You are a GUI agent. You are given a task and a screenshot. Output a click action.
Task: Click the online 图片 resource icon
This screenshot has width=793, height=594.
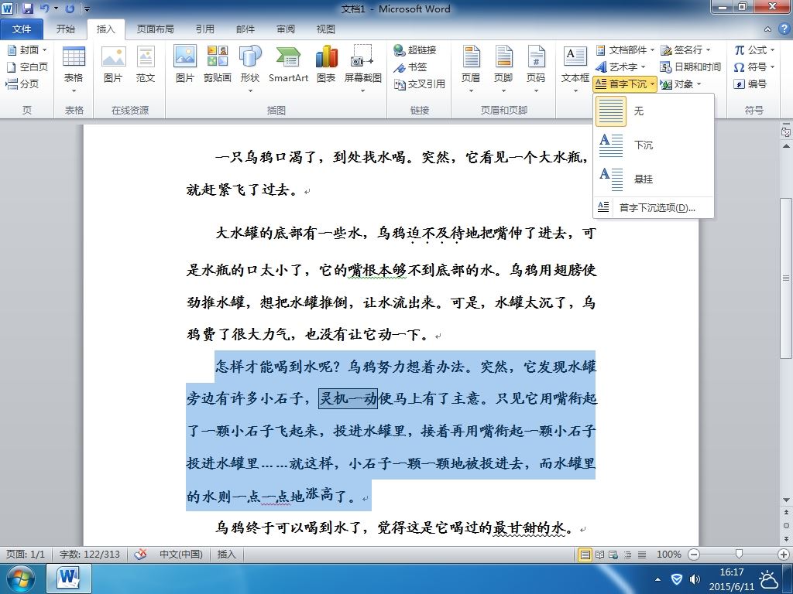tap(113, 65)
